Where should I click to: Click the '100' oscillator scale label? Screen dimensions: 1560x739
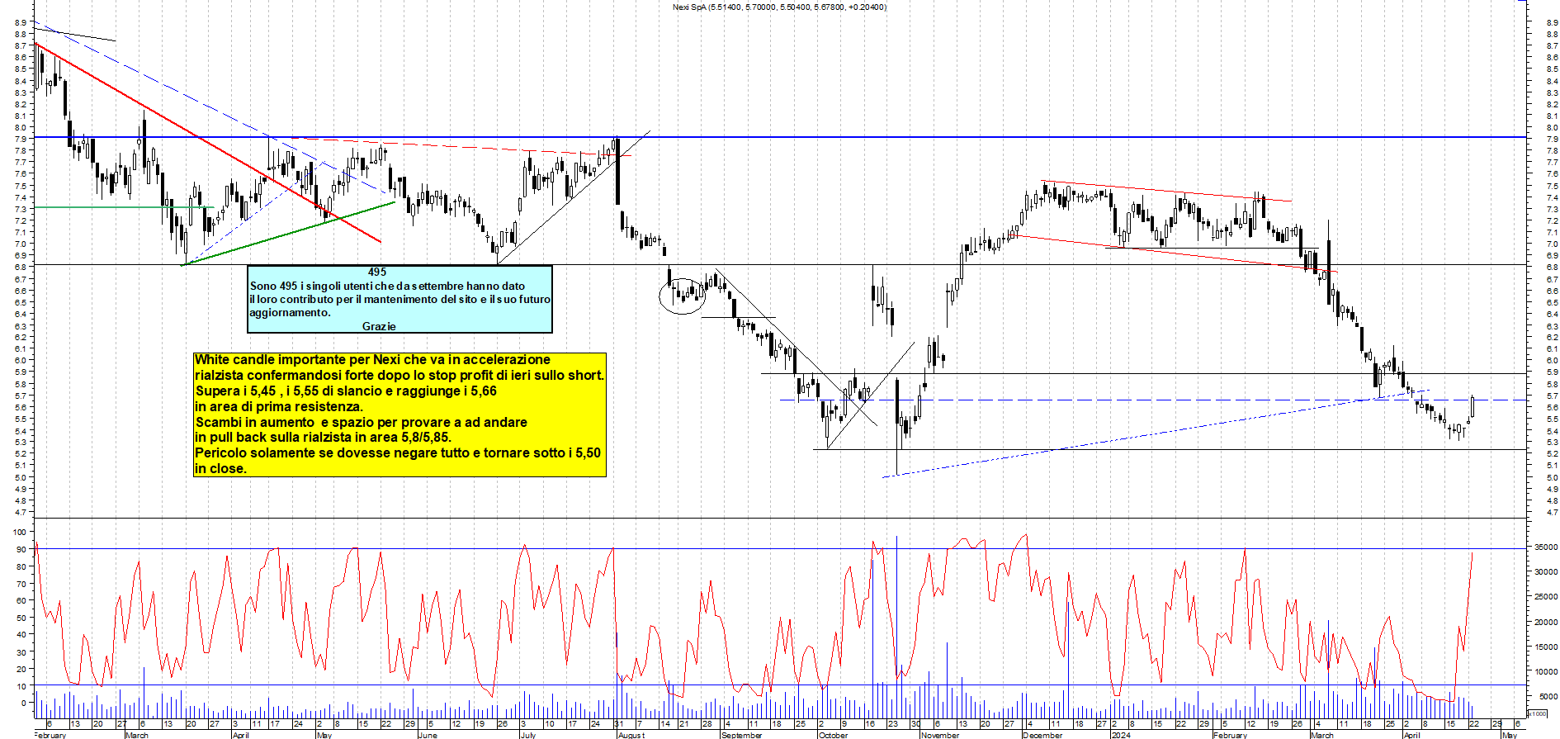[x=20, y=533]
